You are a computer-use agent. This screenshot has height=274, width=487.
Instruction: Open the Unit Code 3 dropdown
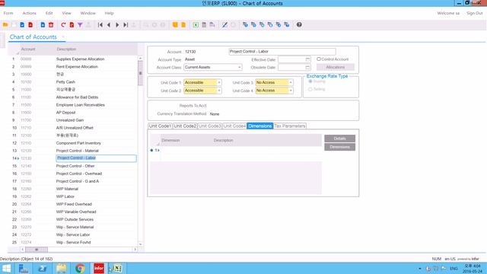pyautogui.click(x=291, y=83)
